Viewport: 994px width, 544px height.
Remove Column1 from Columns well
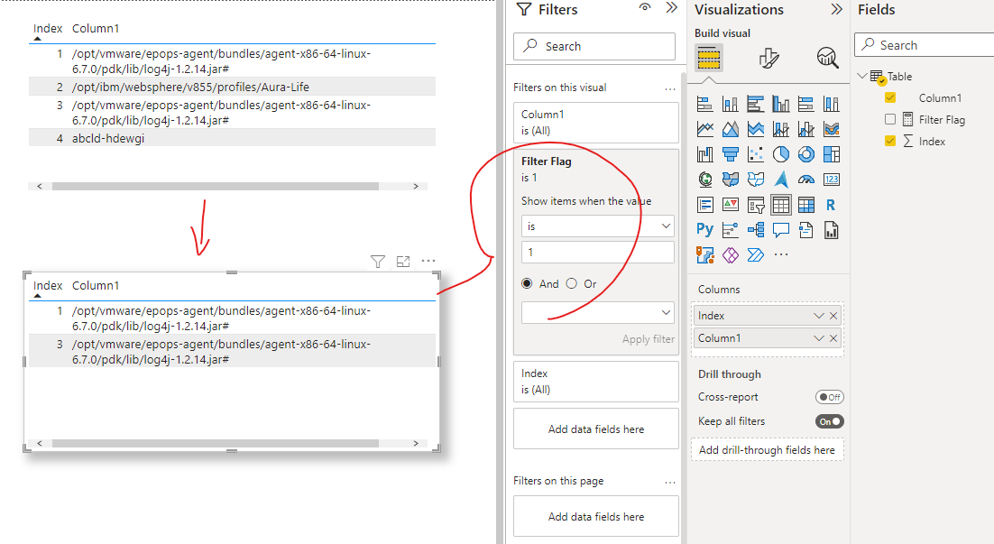click(833, 338)
